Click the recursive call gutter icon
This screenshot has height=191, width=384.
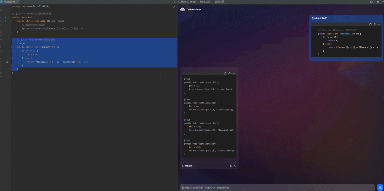point(7,62)
